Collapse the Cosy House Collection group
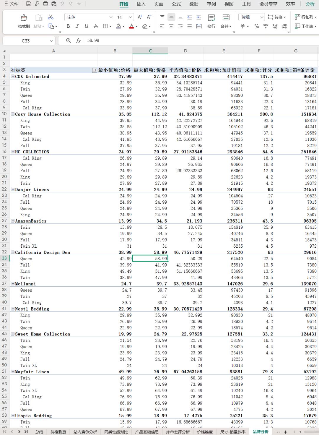319x435 pixels. pyautogui.click(x=13, y=114)
